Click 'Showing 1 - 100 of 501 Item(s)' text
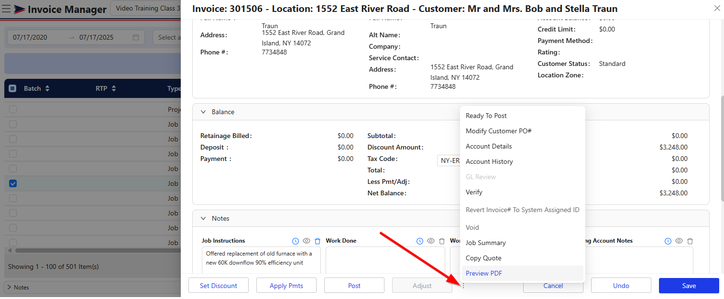 (x=54, y=267)
